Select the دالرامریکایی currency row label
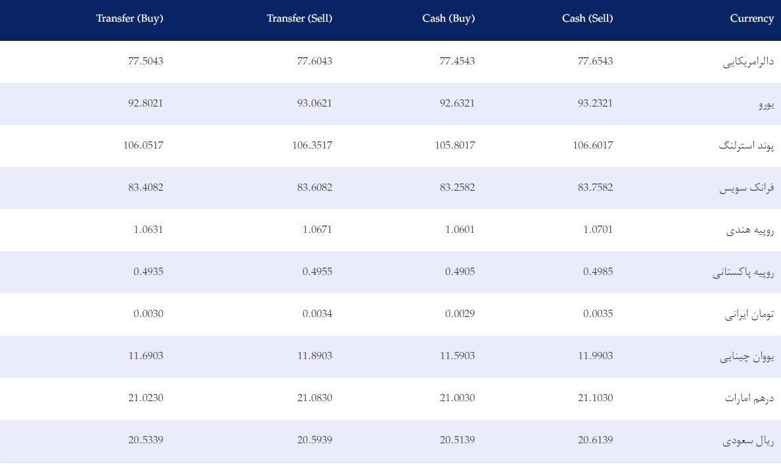Screen dimensions: 781x465 (x=748, y=62)
